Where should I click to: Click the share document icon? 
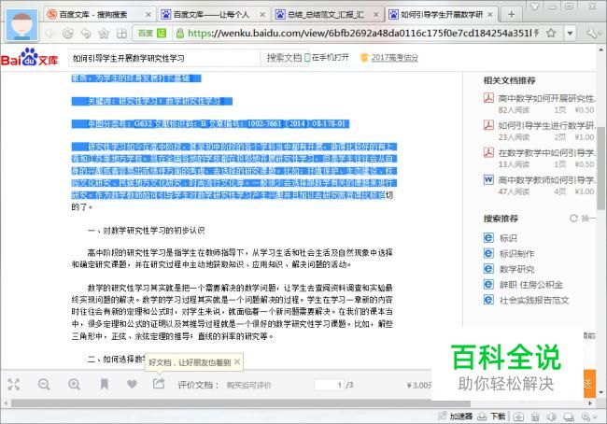coord(159,384)
